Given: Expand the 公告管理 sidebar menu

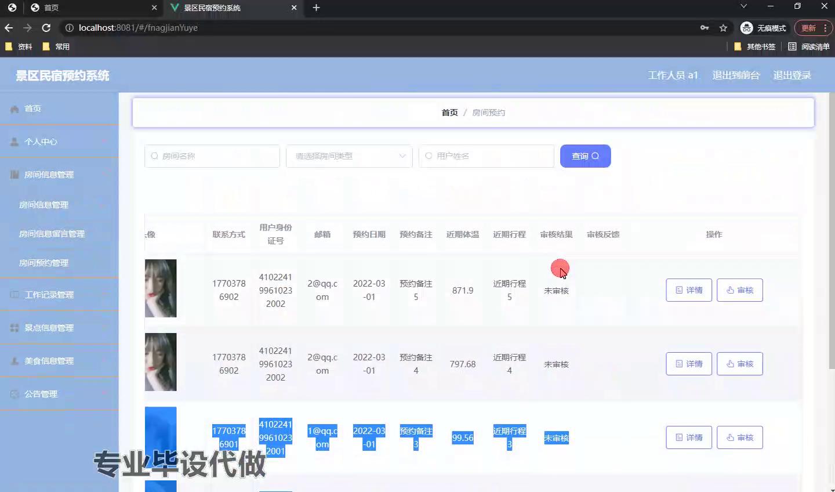Looking at the screenshot, I should (58, 394).
